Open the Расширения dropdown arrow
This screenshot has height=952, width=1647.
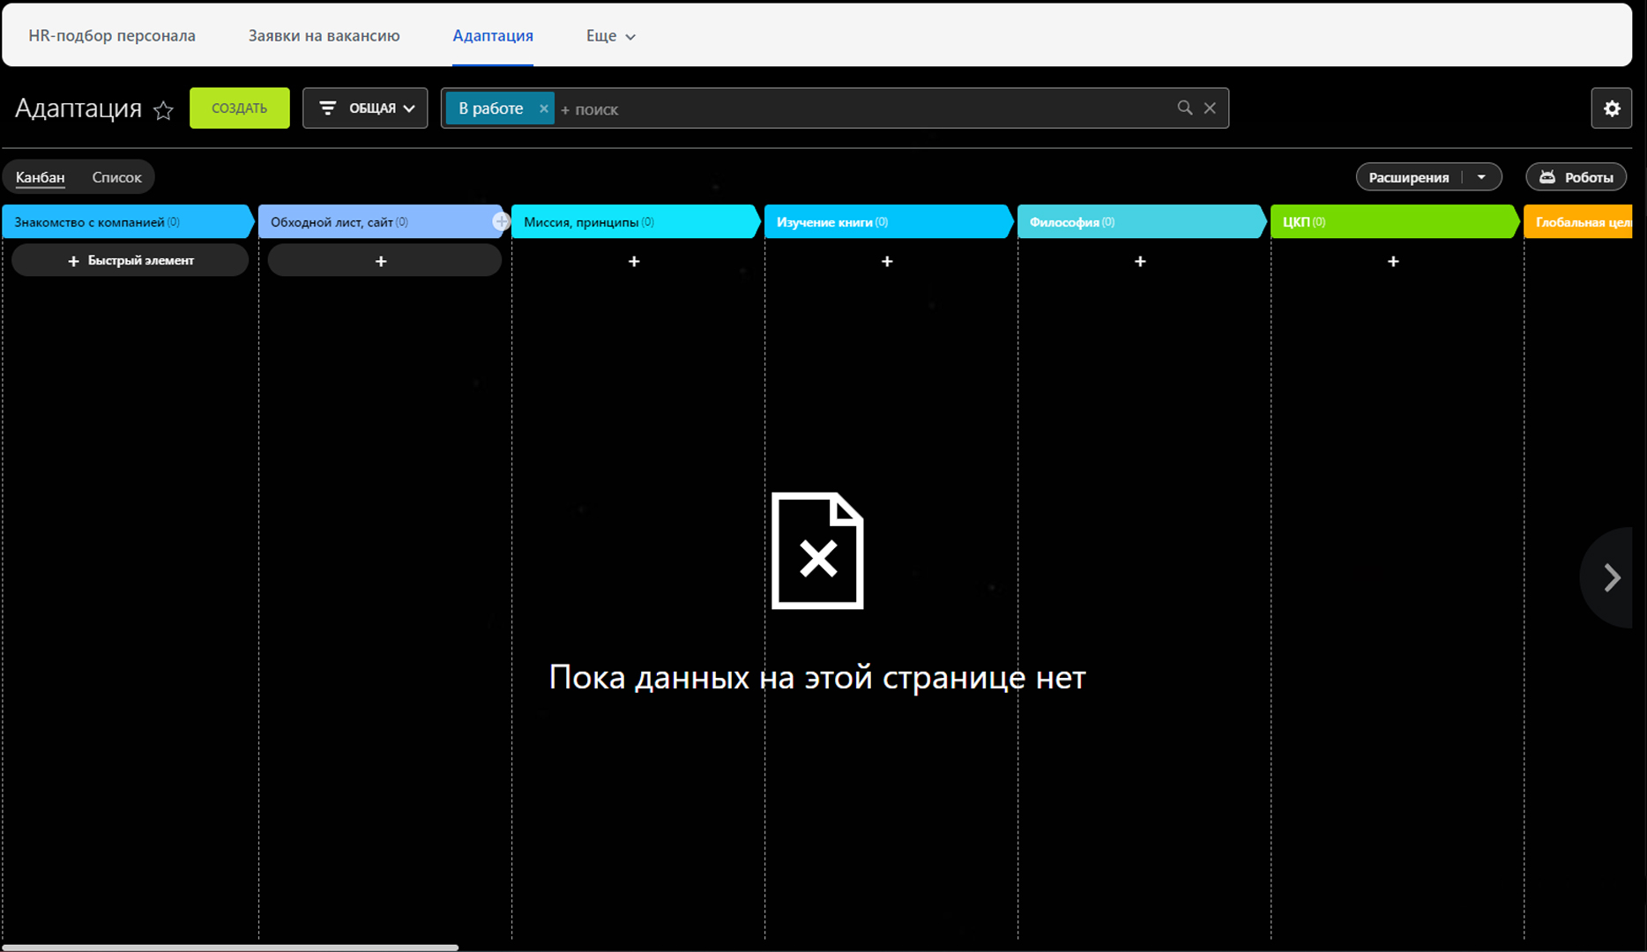(x=1481, y=177)
